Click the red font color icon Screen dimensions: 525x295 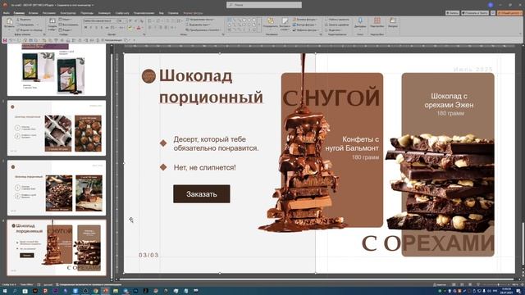(139, 28)
